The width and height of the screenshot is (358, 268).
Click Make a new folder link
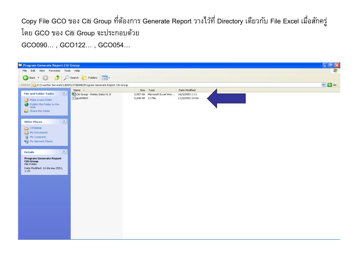tap(41, 100)
